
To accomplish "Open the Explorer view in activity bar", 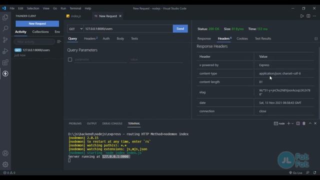I will point(5,17).
